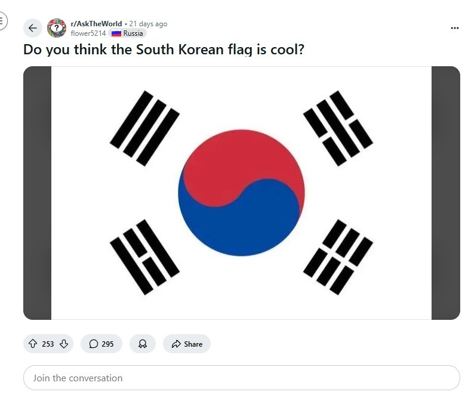The image size is (462, 395).
Task: Open the three-dot post options menu
Action: pyautogui.click(x=455, y=28)
